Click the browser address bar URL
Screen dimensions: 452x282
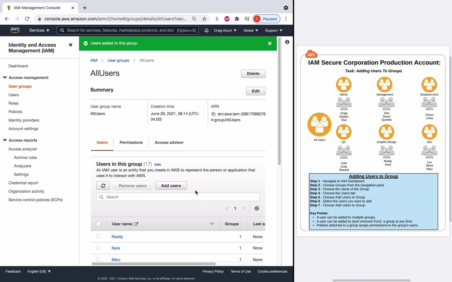point(115,19)
